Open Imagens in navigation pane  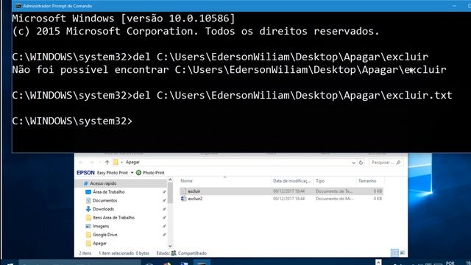coord(101,226)
